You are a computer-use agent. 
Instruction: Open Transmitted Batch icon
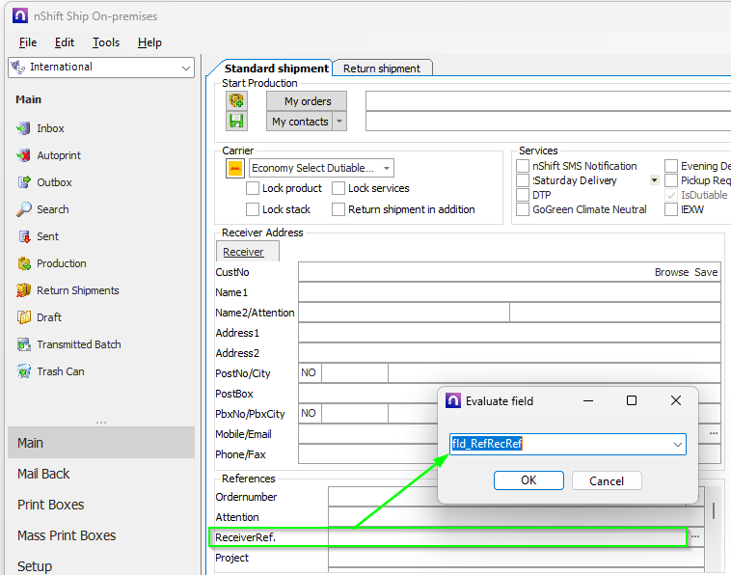23,344
